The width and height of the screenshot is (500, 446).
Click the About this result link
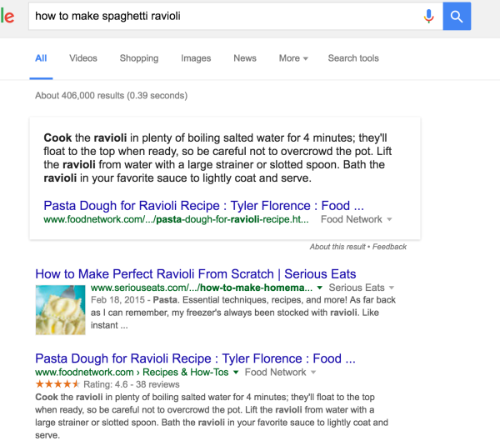(x=338, y=248)
